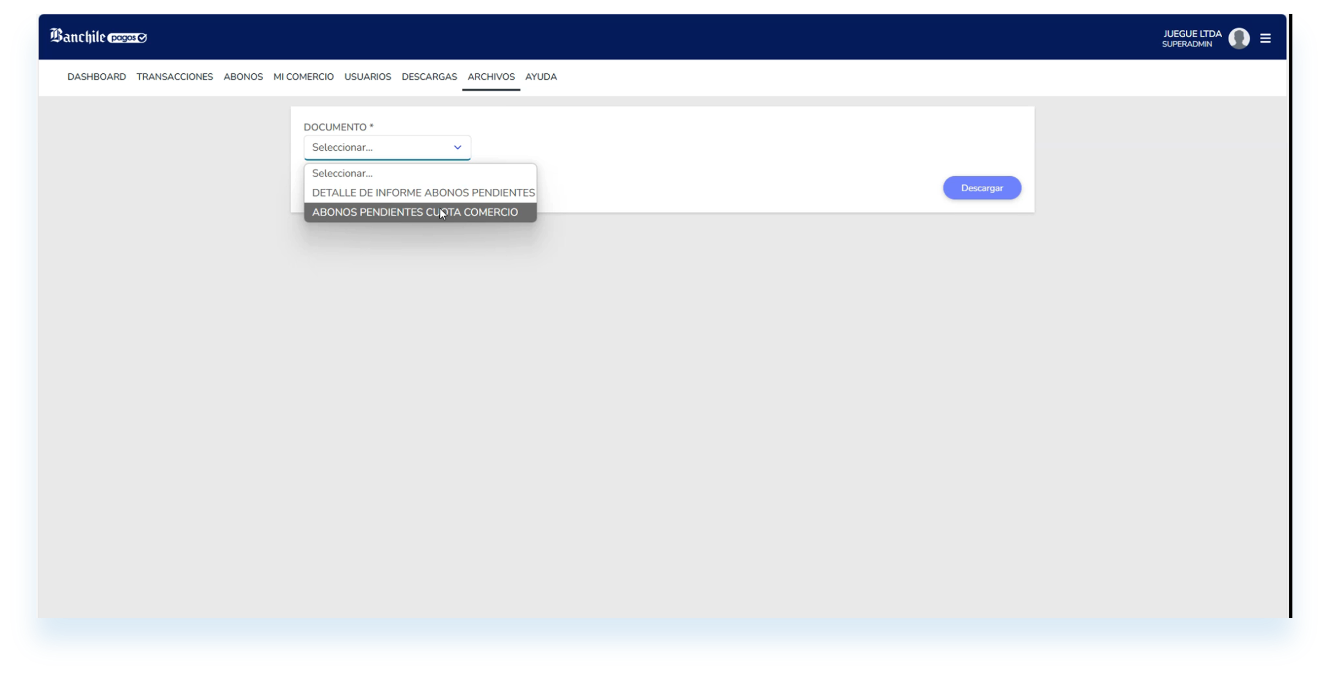Click the DOCUMENTO field label
The width and height of the screenshot is (1330, 676).
[338, 127]
